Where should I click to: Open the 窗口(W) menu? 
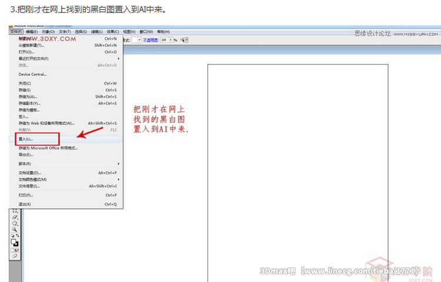point(146,32)
